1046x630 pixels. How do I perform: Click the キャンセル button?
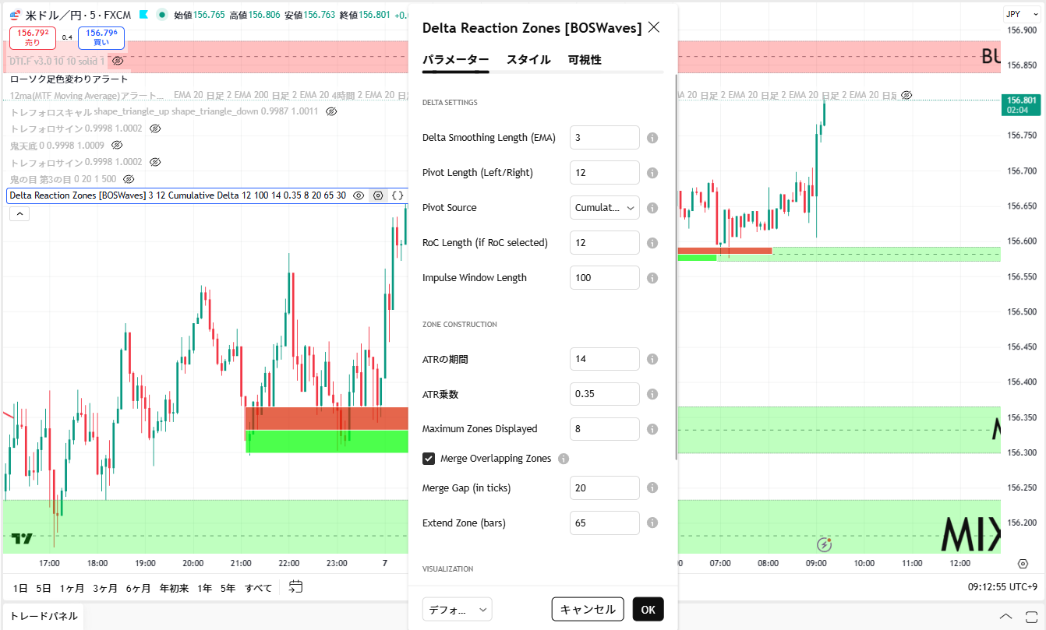[588, 609]
